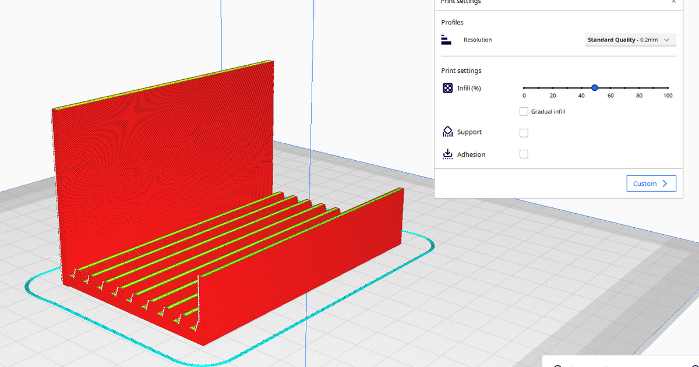
Task: Click the blue infill slider handle
Action: tap(595, 87)
